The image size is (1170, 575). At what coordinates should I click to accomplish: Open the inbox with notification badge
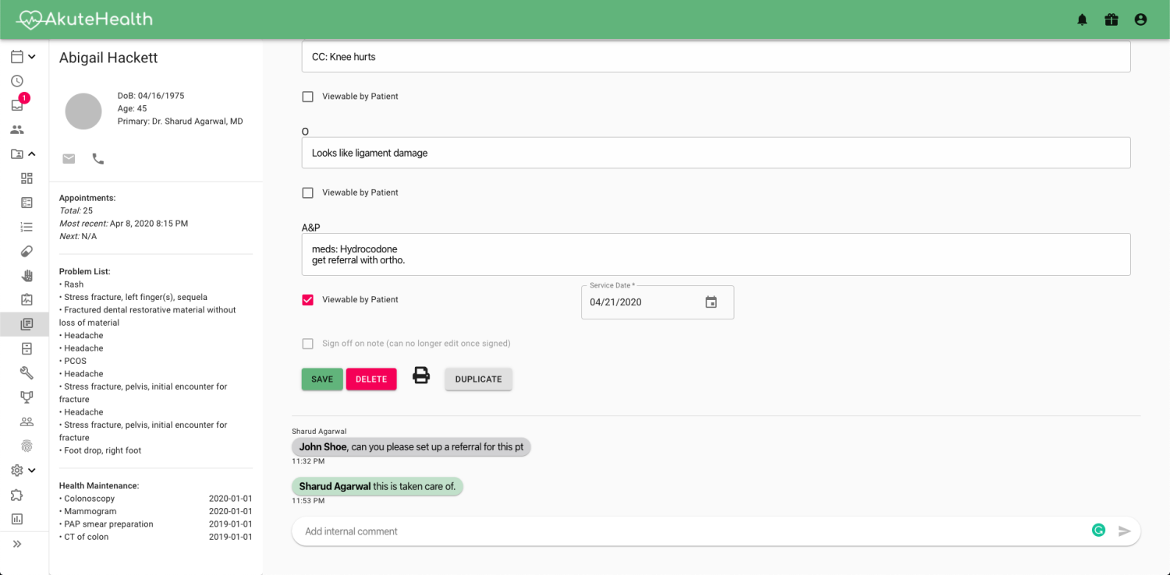click(17, 105)
